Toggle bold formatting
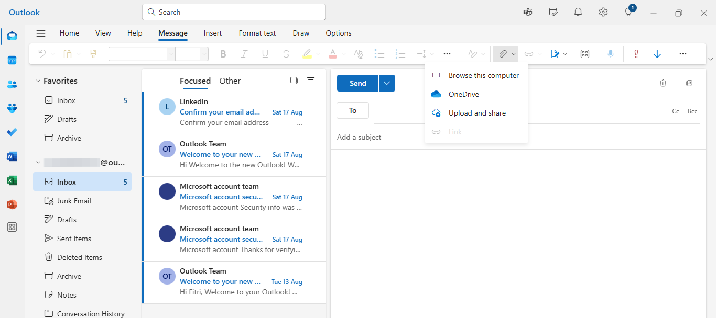 pyautogui.click(x=223, y=53)
